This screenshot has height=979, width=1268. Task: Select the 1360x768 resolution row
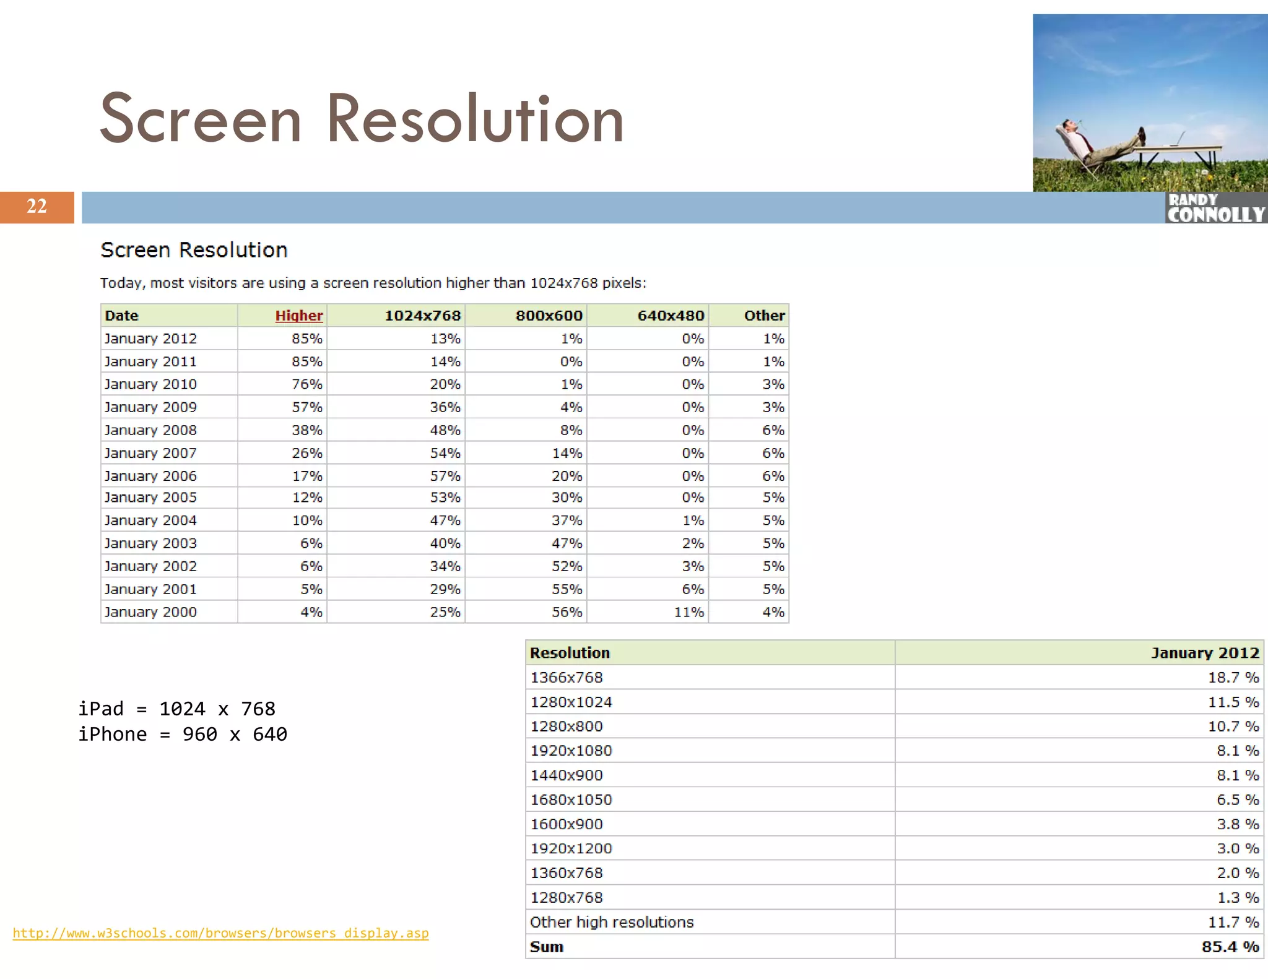tap(895, 873)
